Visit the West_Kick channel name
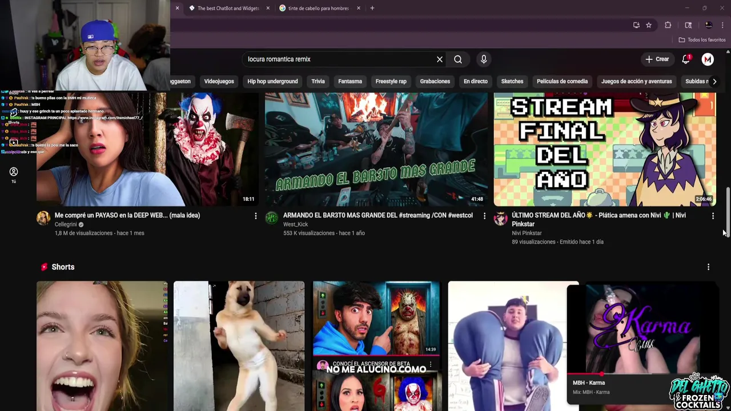The width and height of the screenshot is (731, 411). (295, 224)
